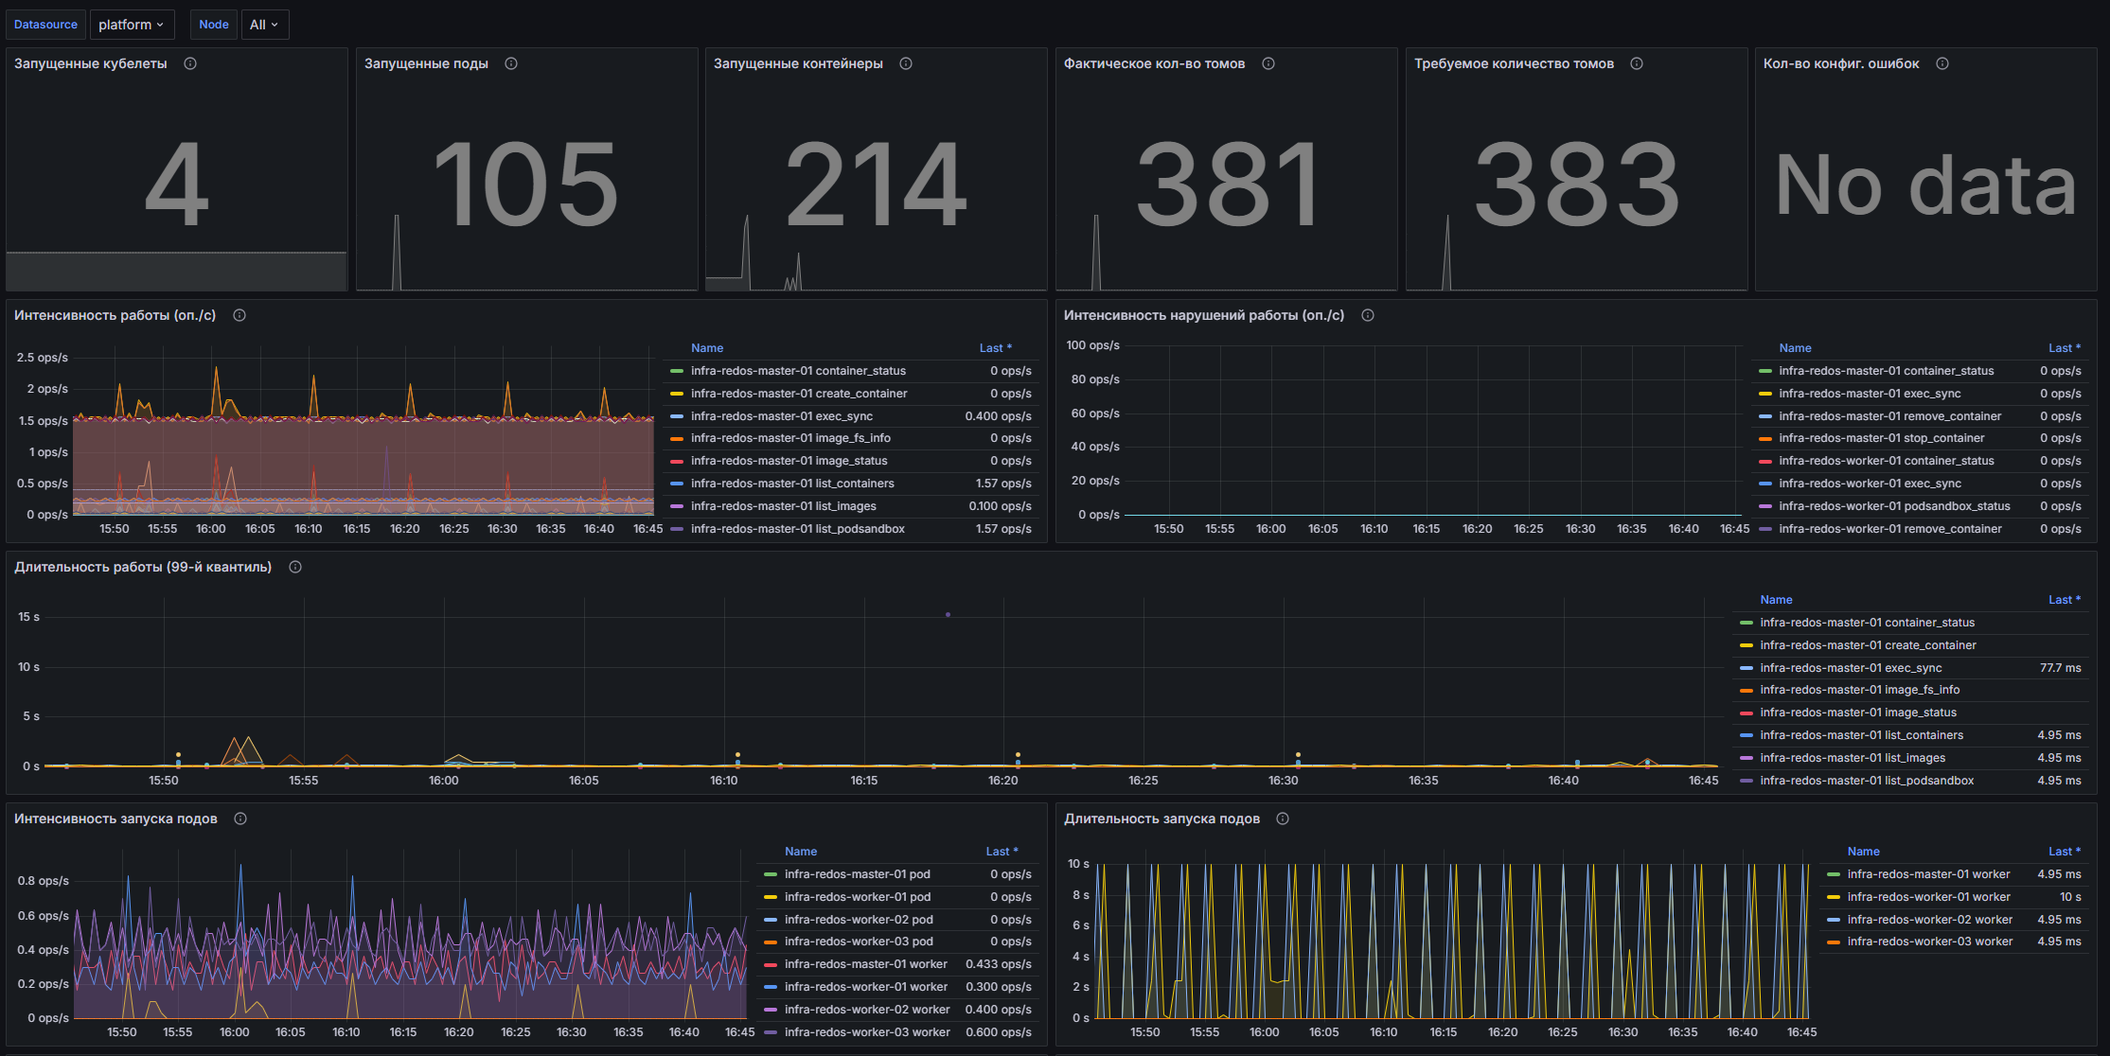Toggle infra-redos-master-01 exec_sync series in Интенсивность работы legend
This screenshot has height=1056, width=2110.
click(x=781, y=416)
